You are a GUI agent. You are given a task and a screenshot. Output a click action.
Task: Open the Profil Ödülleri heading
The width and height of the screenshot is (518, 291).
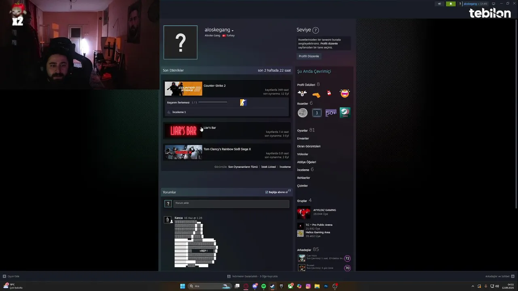coord(306,85)
